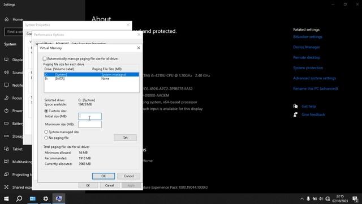Open Give feedback link
Viewport: 362px width, 204px height.
313,114
